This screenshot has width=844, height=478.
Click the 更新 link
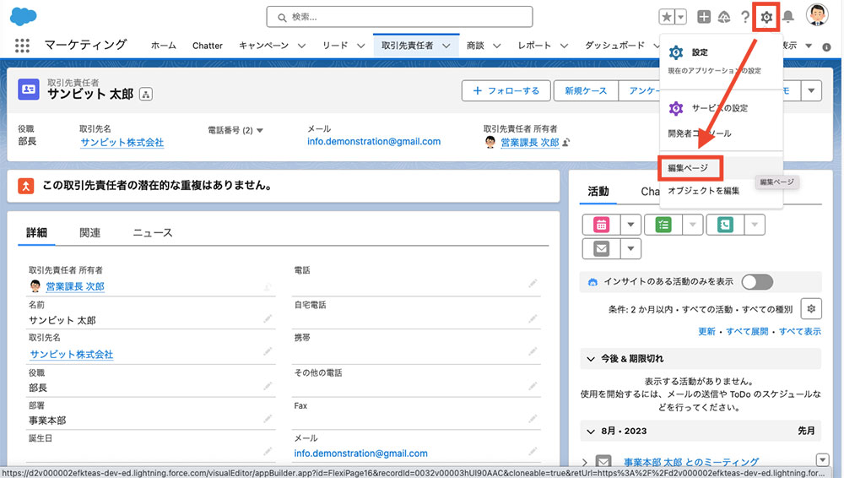tap(706, 331)
